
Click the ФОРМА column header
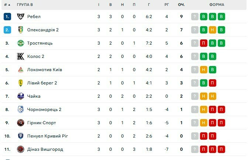pyautogui.click(x=217, y=5)
